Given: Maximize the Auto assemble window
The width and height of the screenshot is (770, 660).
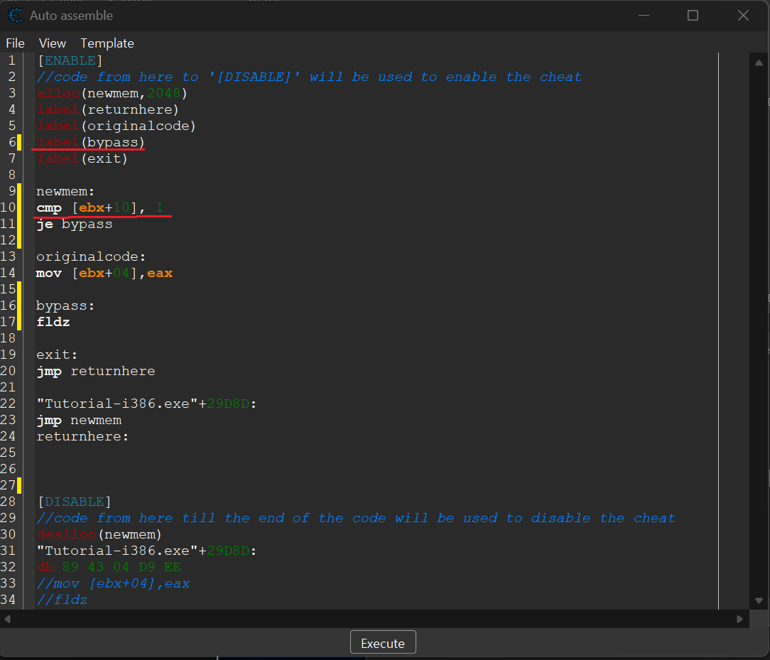Looking at the screenshot, I should (693, 15).
